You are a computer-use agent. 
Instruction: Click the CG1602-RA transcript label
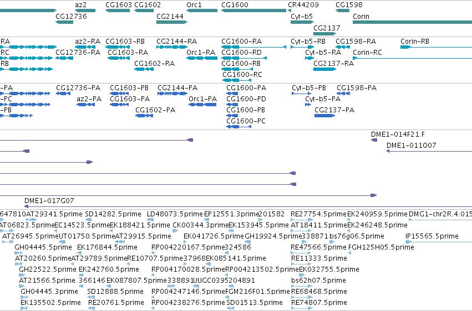[154, 63]
